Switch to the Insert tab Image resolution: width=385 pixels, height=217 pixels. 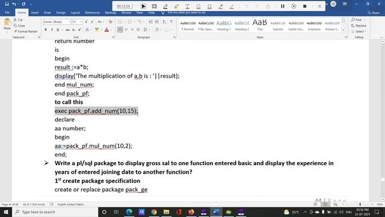35,12
